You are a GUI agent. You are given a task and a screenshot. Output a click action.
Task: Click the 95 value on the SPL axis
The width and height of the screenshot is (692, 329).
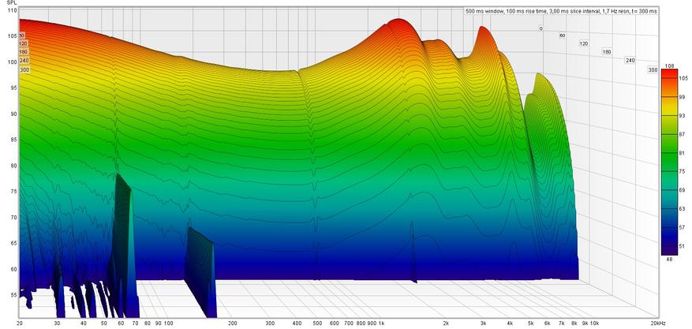click(x=14, y=88)
